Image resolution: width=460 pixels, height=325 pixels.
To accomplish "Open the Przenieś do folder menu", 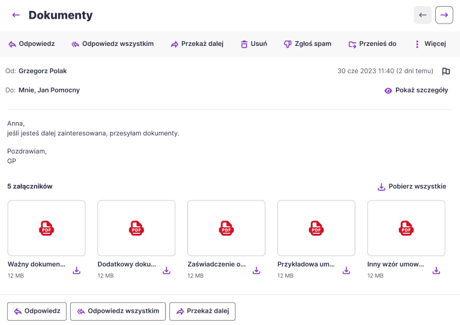I will click(x=372, y=44).
